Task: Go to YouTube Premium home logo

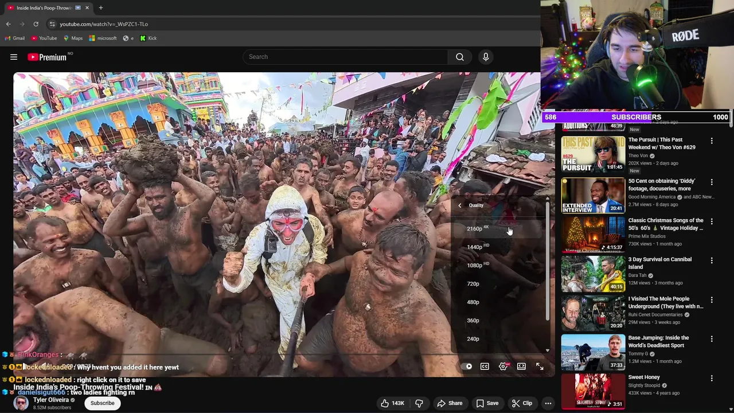Action: 47,57
